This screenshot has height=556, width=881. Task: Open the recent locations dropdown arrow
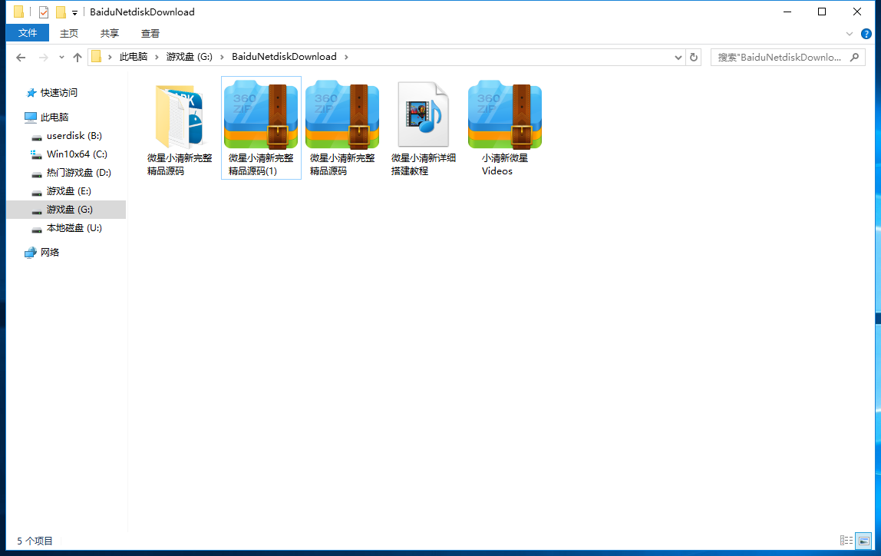click(x=61, y=58)
